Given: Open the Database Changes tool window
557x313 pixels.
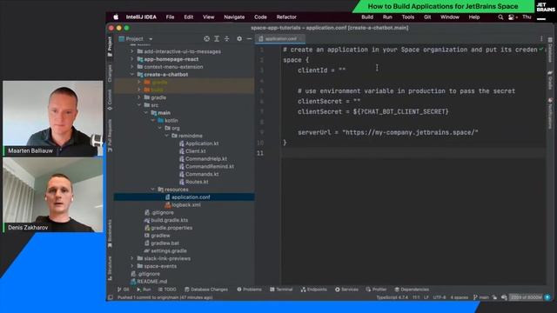Looking at the screenshot, I should 206,290.
